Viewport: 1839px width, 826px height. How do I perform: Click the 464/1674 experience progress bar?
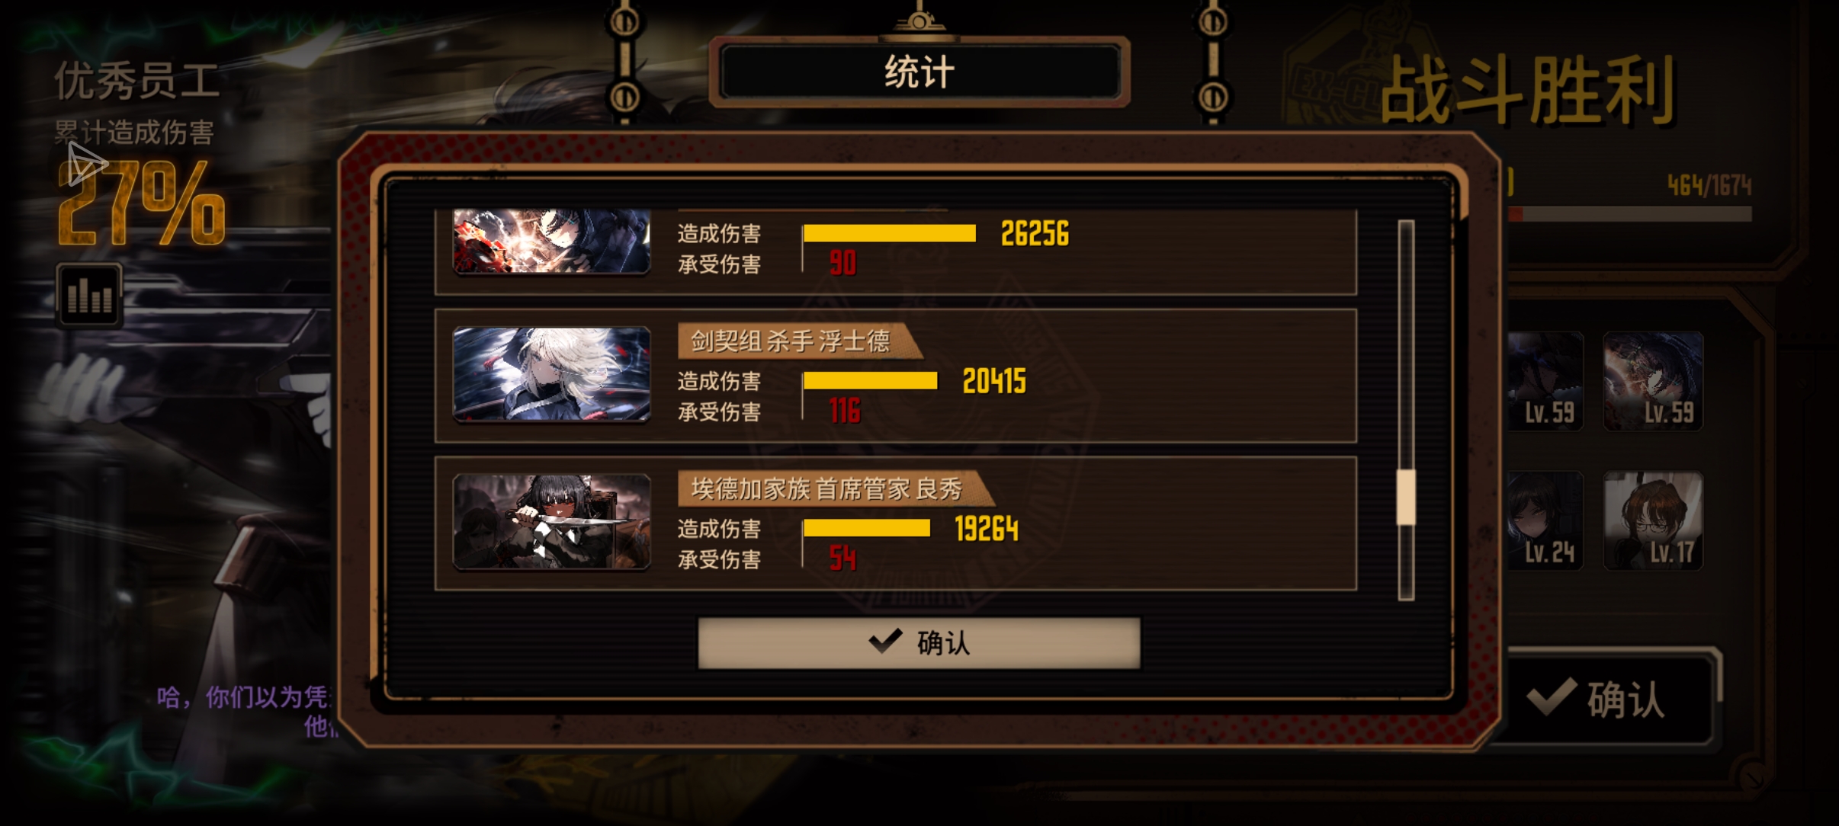[x=1630, y=215]
